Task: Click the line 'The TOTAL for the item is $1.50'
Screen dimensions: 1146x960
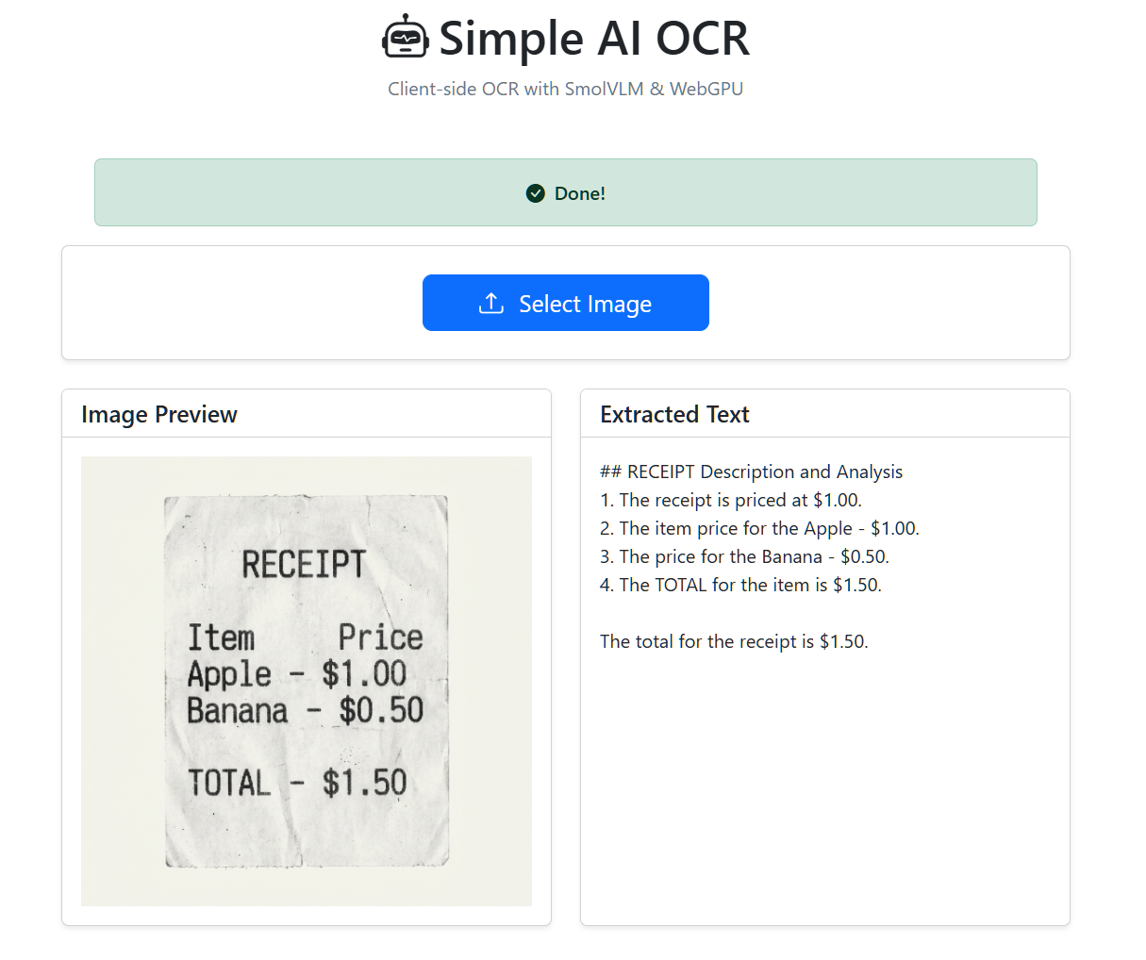Action: pyautogui.click(x=740, y=585)
